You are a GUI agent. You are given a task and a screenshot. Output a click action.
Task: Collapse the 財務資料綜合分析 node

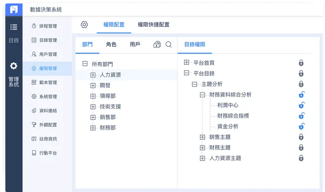(202, 95)
